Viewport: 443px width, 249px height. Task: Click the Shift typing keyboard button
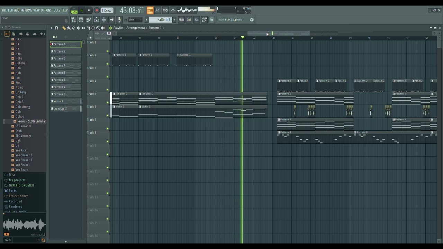181,20
